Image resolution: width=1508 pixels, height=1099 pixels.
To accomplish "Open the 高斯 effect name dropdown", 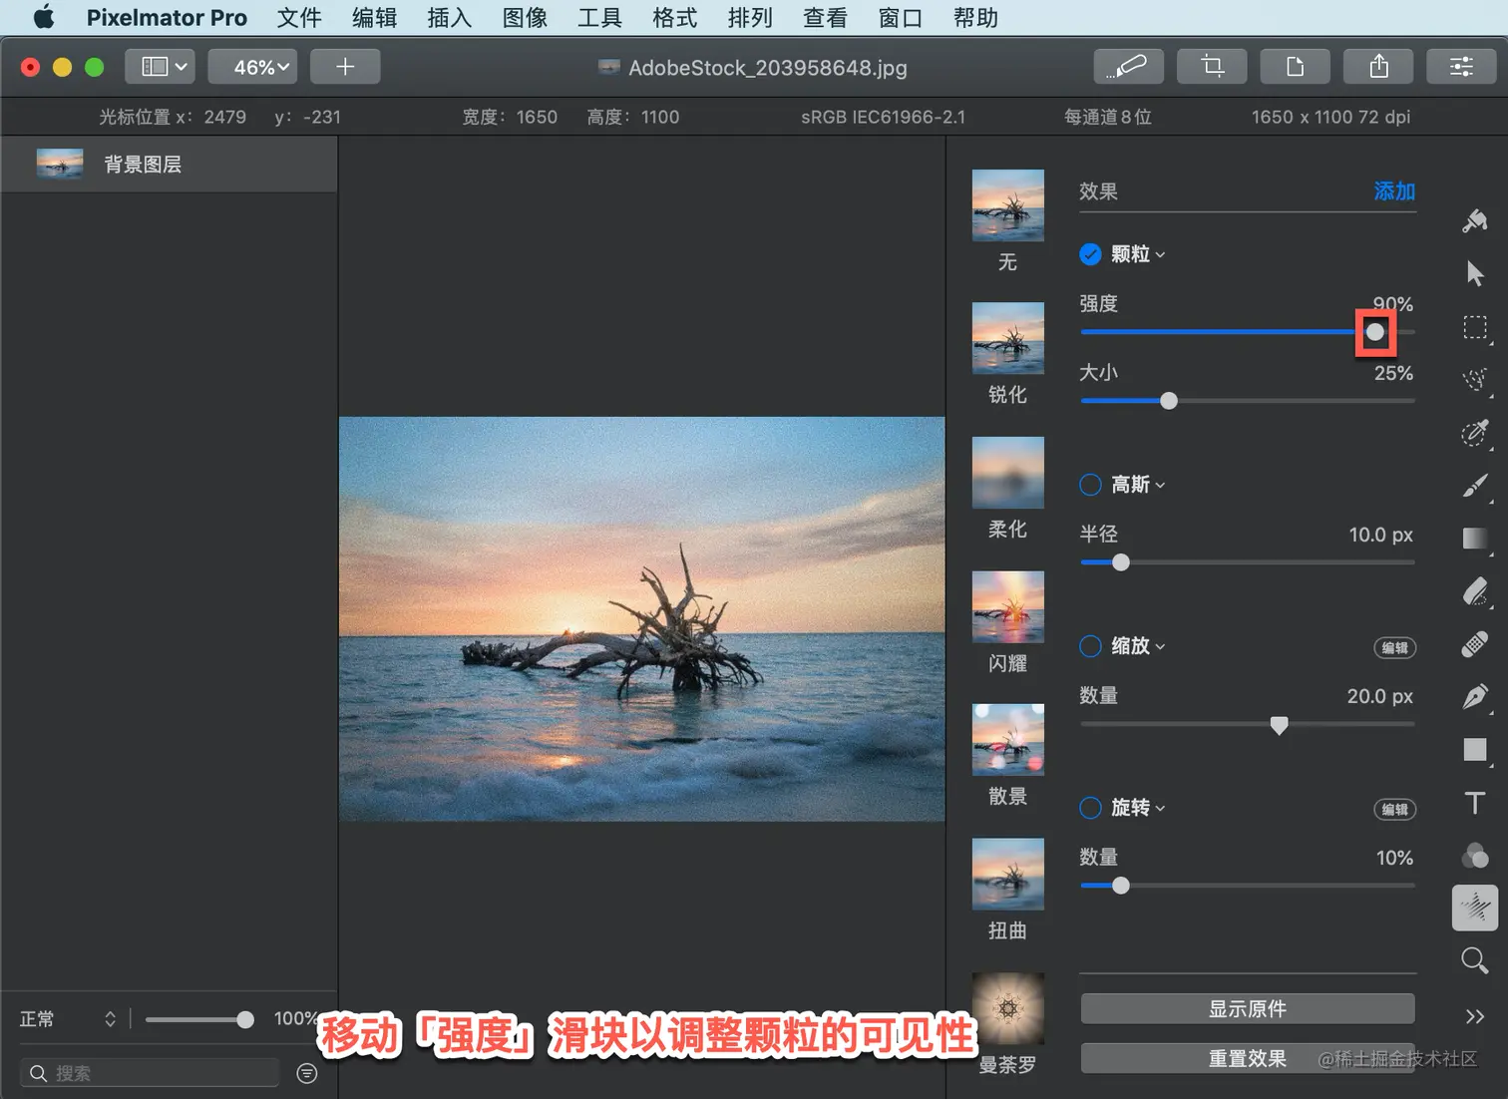I will tap(1138, 485).
